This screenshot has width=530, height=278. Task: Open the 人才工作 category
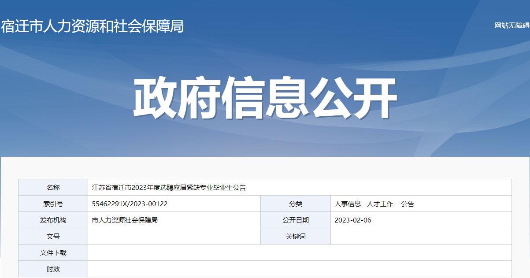click(380, 204)
